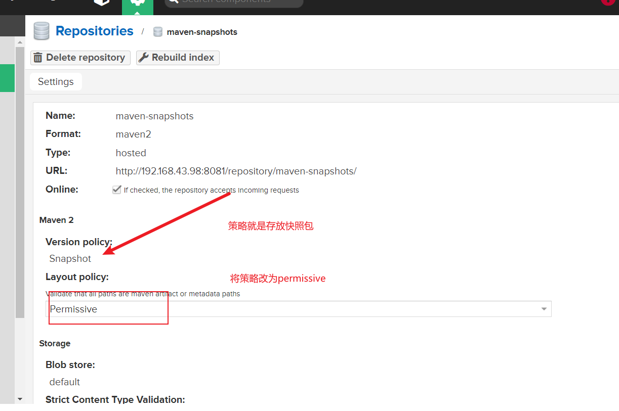Click the red alert icon at top right
The width and height of the screenshot is (619, 411).
coord(606,2)
